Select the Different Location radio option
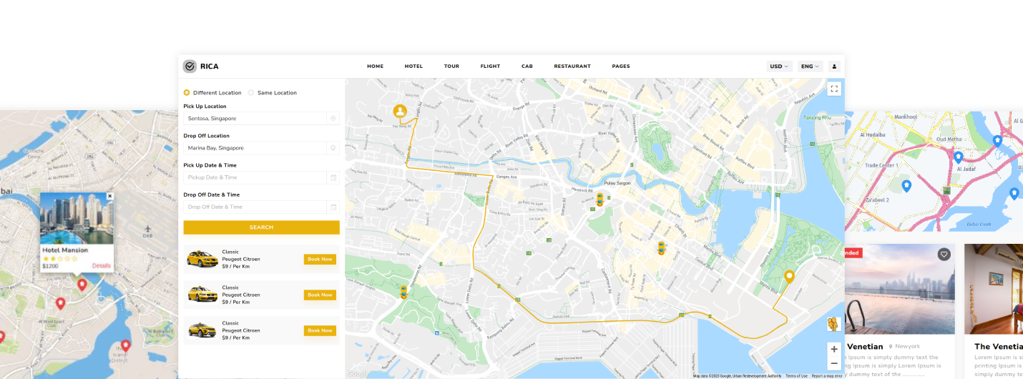Screen dimensions: 1023x379 (x=187, y=93)
